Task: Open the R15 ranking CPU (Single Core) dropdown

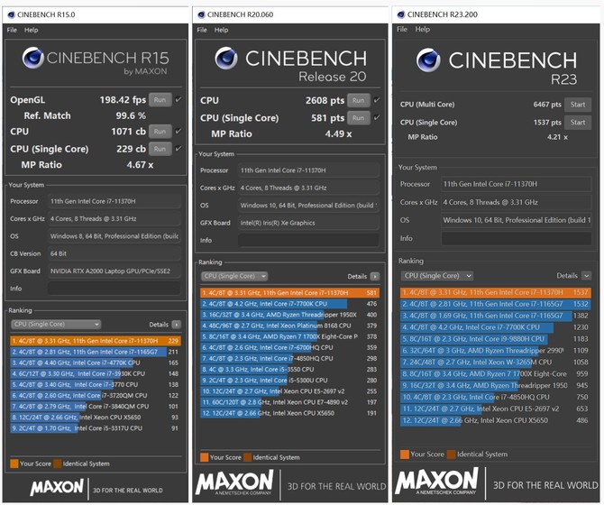Action: (x=56, y=324)
